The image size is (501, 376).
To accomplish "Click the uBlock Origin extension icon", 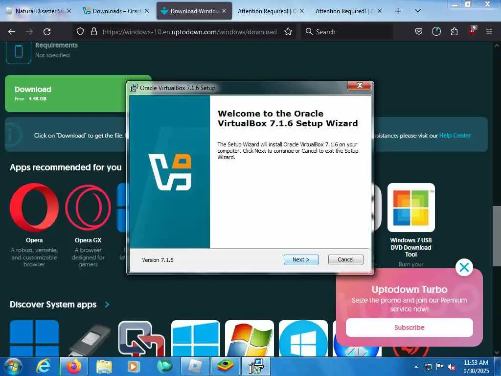I will click(472, 31).
